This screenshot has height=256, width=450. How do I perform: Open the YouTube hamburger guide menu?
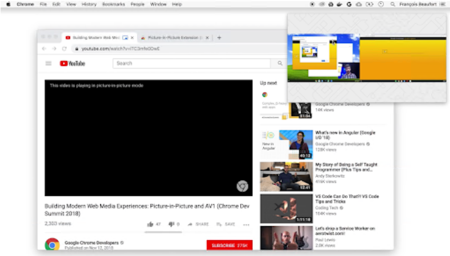click(48, 64)
